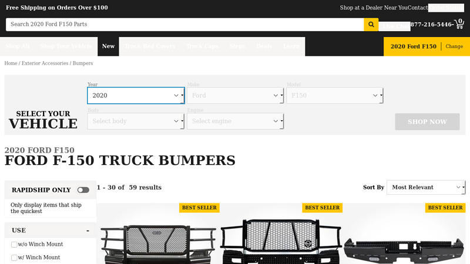The width and height of the screenshot is (470, 264).
Task: Click the Bumpers breadcrumb
Action: (x=83, y=63)
